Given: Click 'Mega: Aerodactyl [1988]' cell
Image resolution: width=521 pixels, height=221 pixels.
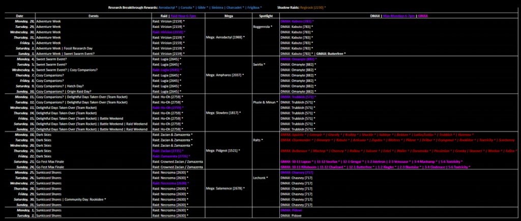Looking at the screenshot, I should pyautogui.click(x=225, y=38).
